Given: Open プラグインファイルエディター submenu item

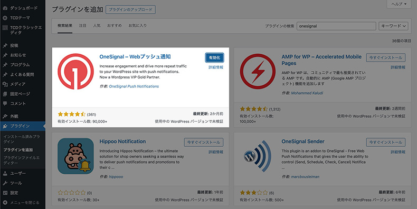Looking at the screenshot, I should coord(22,160).
